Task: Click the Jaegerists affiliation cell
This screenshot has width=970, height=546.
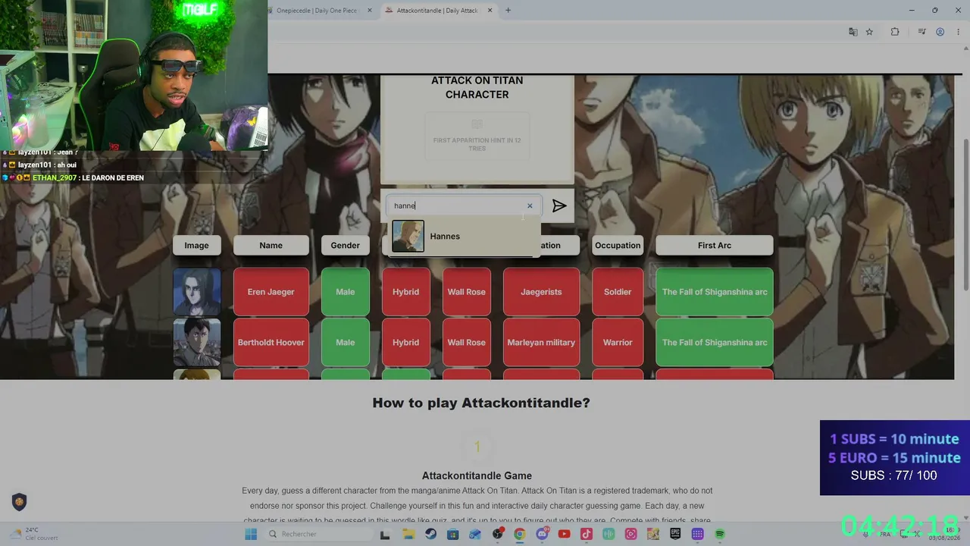Action: click(541, 292)
